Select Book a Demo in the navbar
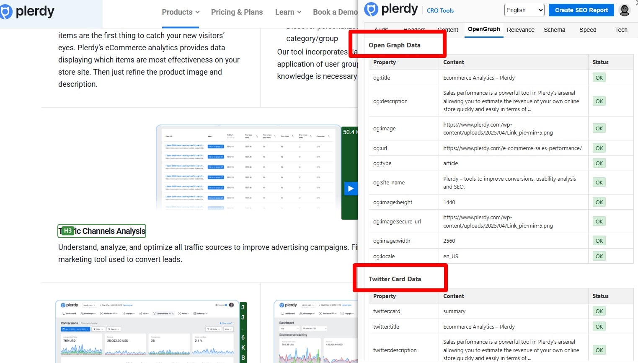638x363 pixels. coord(335,12)
